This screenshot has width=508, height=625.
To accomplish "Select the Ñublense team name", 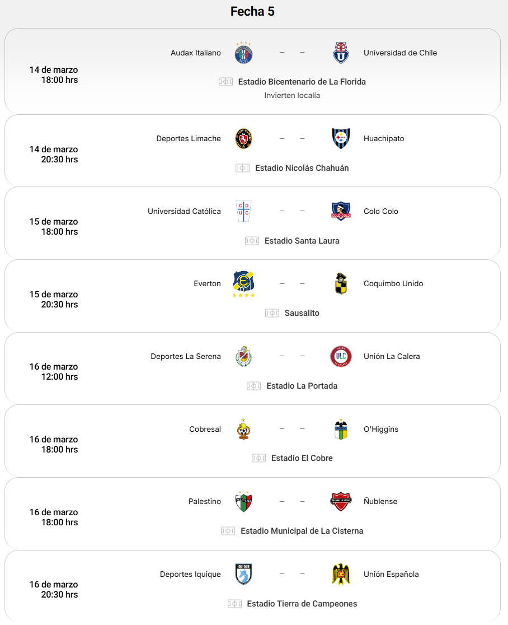I will pos(380,501).
